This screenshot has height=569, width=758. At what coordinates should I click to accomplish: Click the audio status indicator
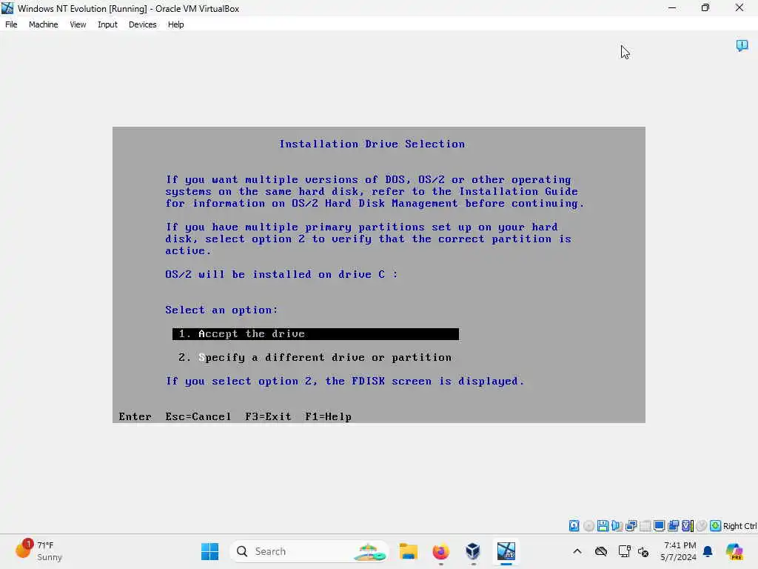(x=617, y=525)
